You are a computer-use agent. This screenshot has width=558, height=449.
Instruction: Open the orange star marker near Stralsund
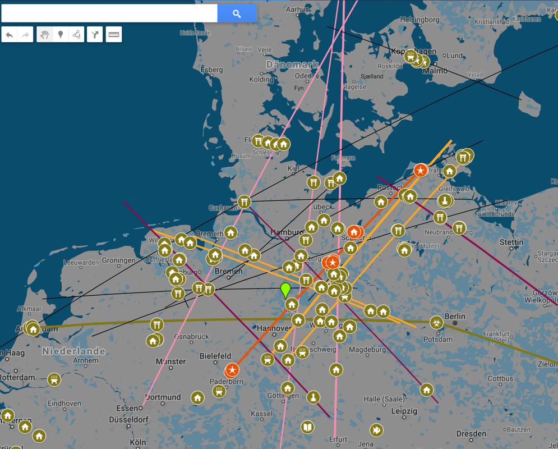click(x=421, y=170)
